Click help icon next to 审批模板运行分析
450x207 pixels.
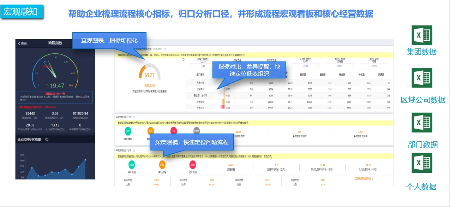pyautogui.click(x=134, y=117)
